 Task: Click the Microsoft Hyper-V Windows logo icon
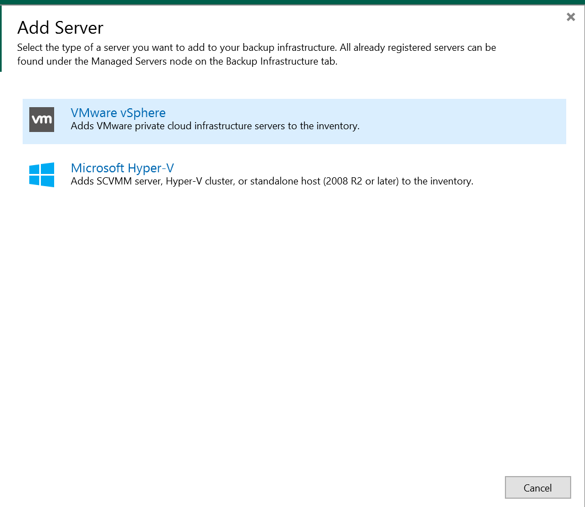click(x=41, y=175)
